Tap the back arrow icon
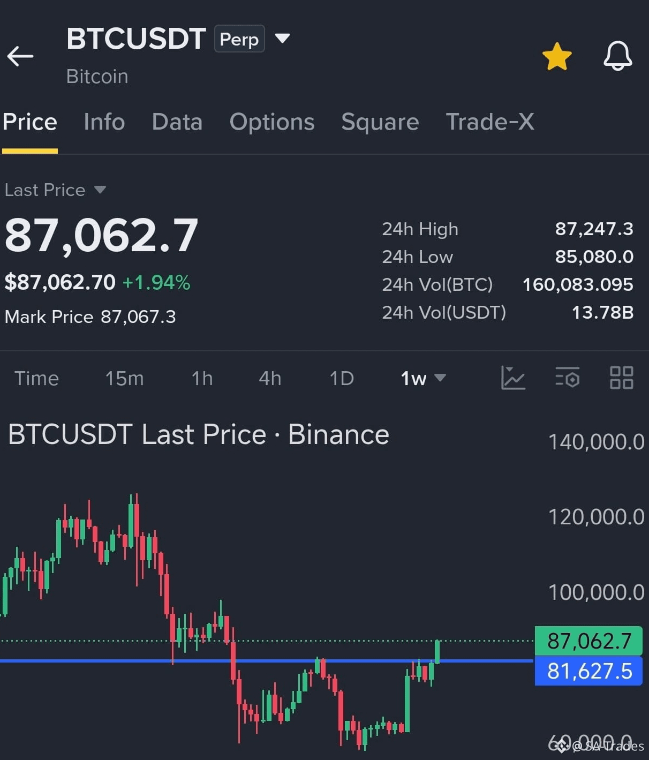This screenshot has height=760, width=649. pyautogui.click(x=20, y=56)
